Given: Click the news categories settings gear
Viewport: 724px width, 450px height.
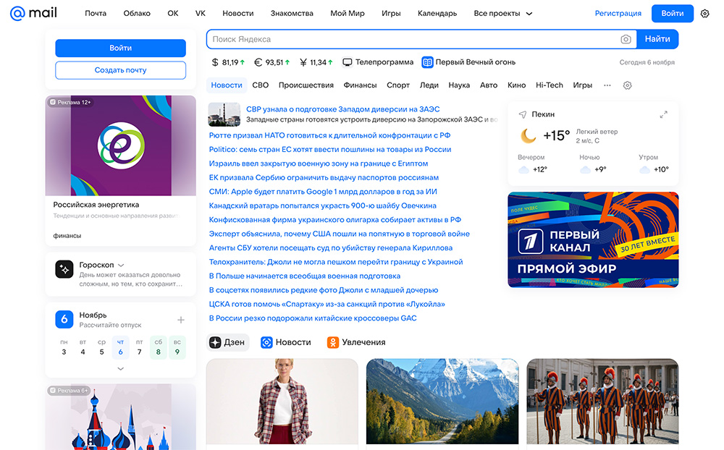Looking at the screenshot, I should pyautogui.click(x=628, y=85).
